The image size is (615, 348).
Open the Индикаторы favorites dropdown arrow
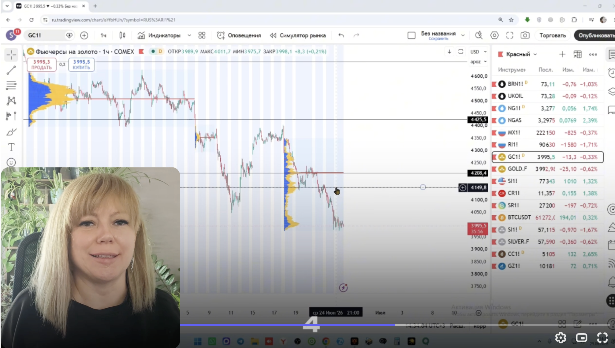[x=189, y=35]
